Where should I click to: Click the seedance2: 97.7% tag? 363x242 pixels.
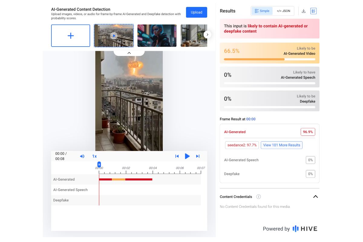pyautogui.click(x=242, y=145)
